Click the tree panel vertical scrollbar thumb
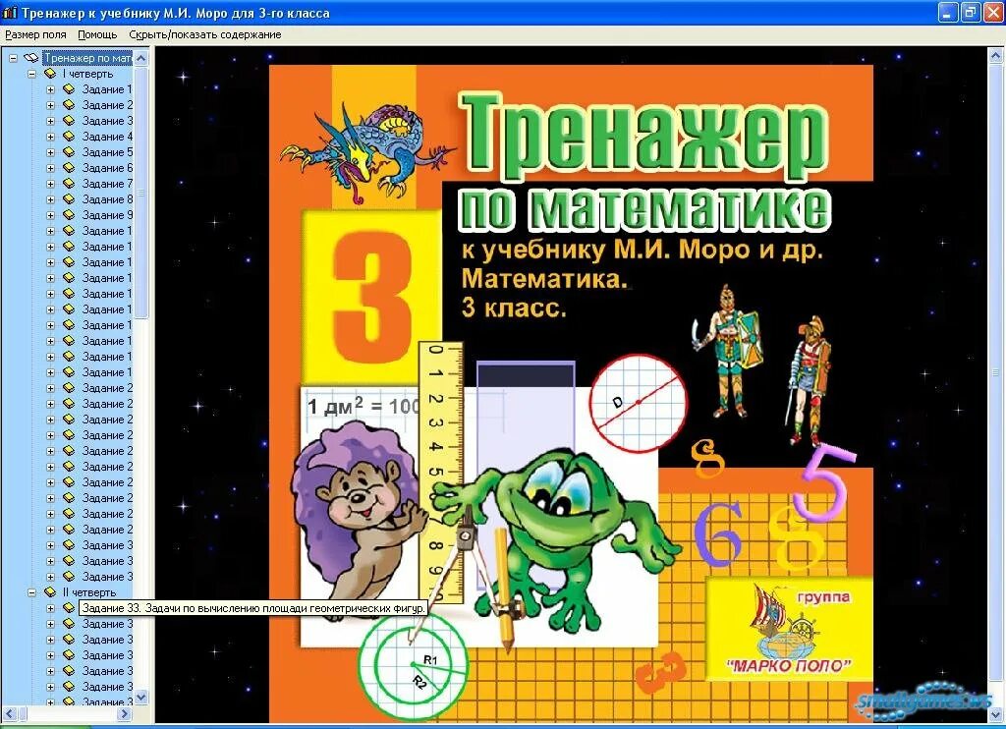 click(141, 193)
